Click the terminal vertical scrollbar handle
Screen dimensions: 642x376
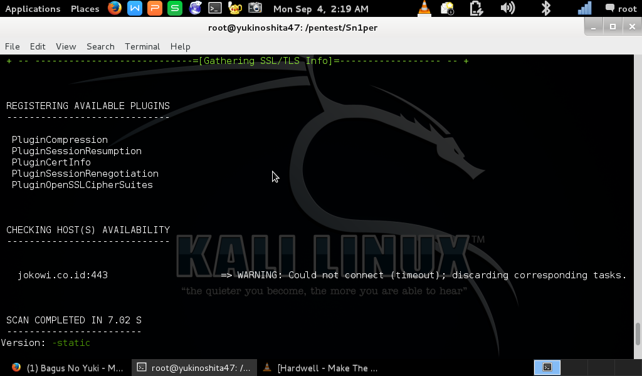click(638, 334)
